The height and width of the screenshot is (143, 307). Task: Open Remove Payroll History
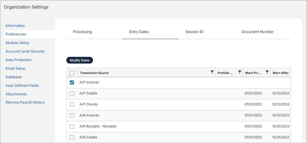(x=25, y=102)
